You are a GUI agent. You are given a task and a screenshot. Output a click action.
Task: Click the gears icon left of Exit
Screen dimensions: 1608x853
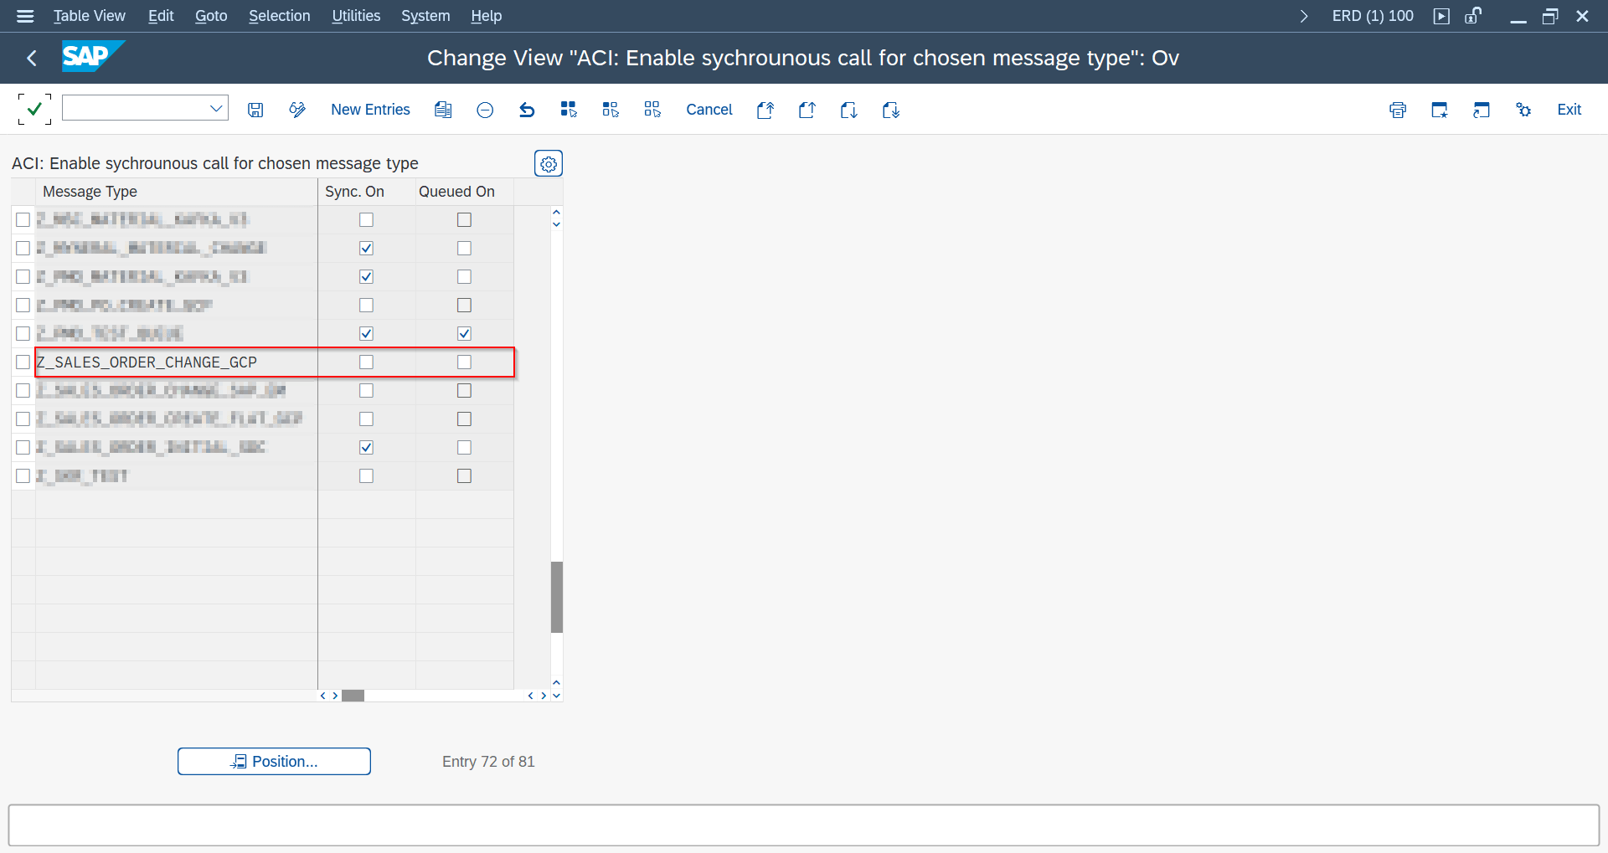pos(1523,110)
